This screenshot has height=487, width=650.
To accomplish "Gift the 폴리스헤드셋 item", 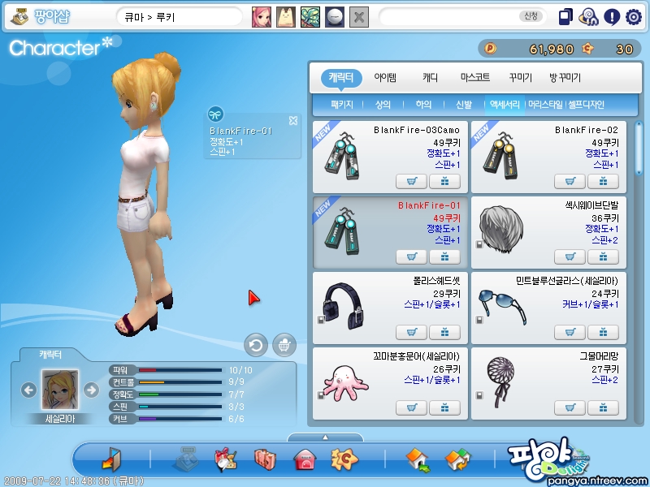I will tap(444, 332).
